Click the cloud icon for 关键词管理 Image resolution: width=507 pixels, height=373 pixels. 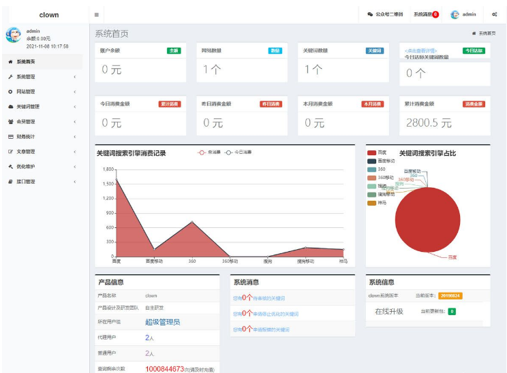10,107
